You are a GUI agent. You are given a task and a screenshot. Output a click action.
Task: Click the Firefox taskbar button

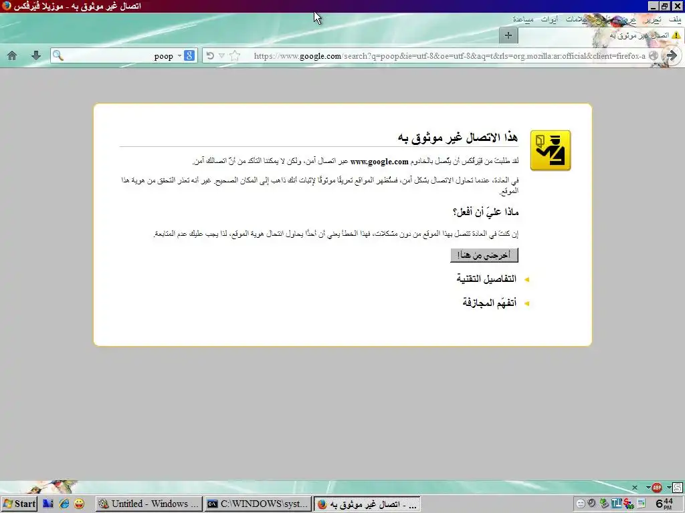tap(367, 504)
